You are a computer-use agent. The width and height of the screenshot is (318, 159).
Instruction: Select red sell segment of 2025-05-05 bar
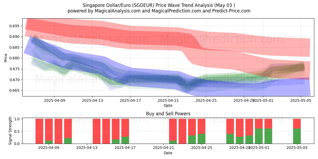pos(297,124)
